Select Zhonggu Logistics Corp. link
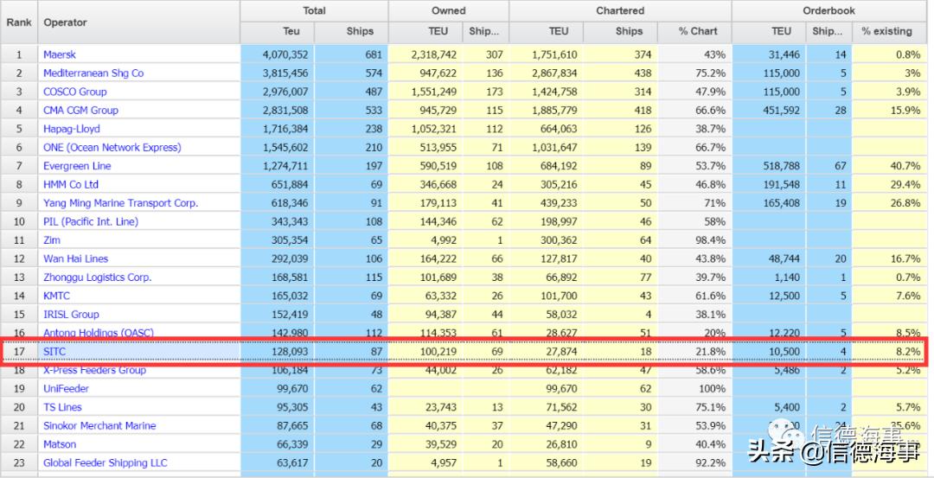The image size is (934, 478). tap(97, 277)
